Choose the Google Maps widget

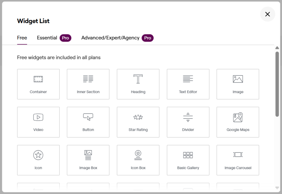pos(238,122)
